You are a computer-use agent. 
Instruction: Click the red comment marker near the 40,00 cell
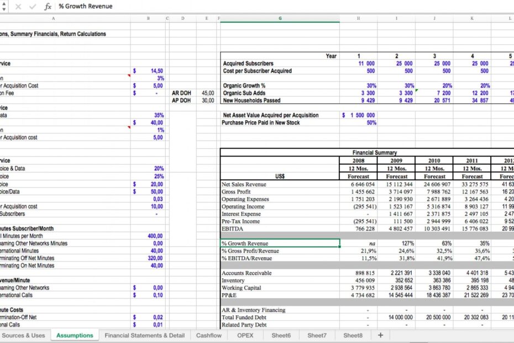pos(128,127)
